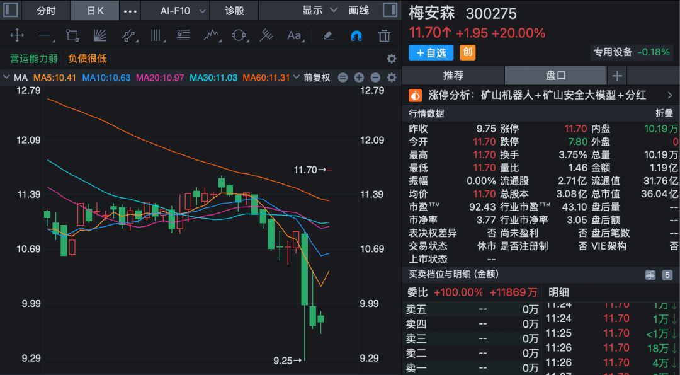This screenshot has width=680, height=375.
Task: Click the 卖三 order row
Action: 472,339
